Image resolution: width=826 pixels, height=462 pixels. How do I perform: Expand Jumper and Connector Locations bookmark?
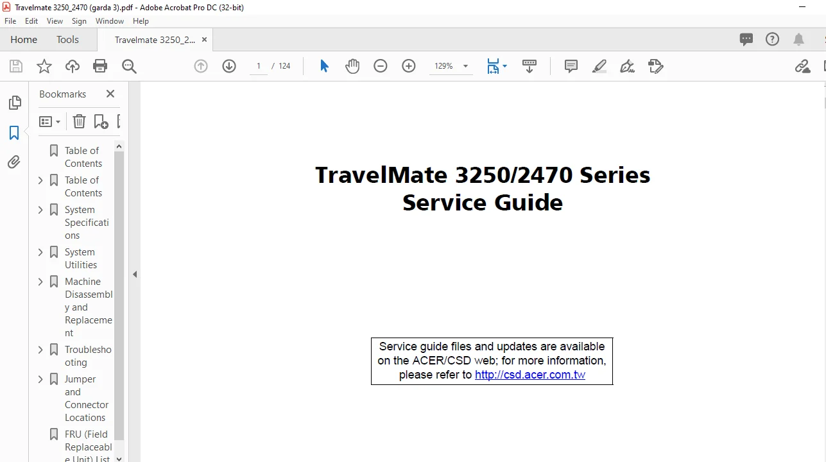click(40, 379)
